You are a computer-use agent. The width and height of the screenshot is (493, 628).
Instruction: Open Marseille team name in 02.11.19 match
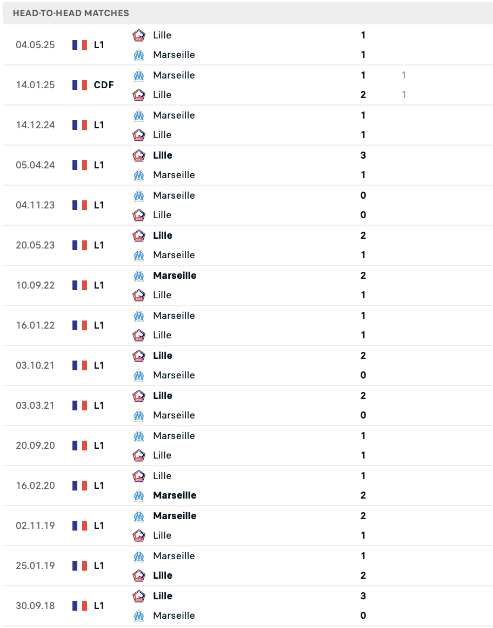coord(175,516)
